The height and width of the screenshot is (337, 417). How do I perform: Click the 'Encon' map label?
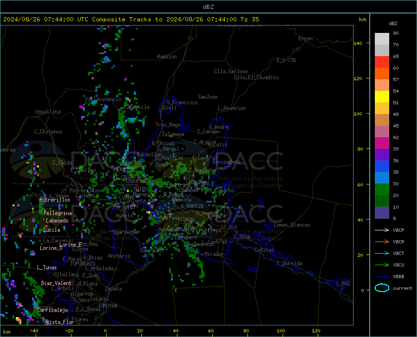click(305, 38)
